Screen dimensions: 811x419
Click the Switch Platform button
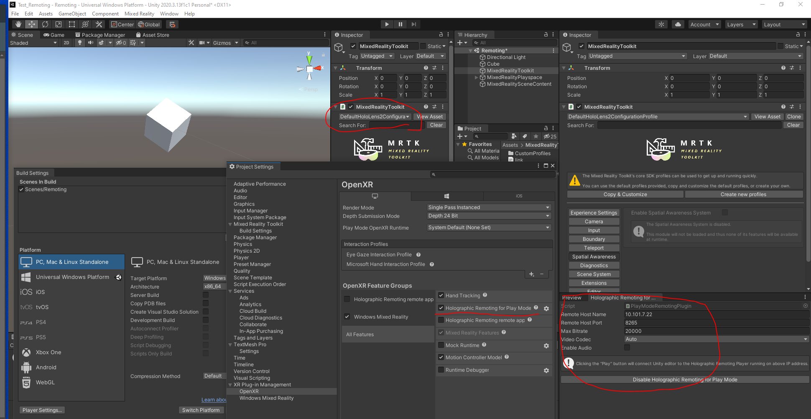click(201, 410)
